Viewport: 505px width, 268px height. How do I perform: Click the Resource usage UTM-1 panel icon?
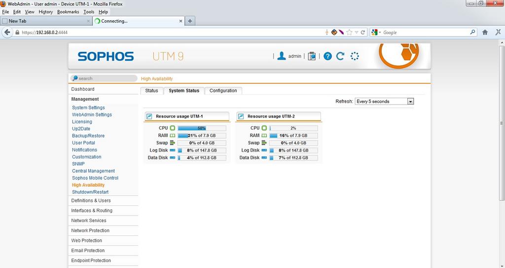(149, 116)
